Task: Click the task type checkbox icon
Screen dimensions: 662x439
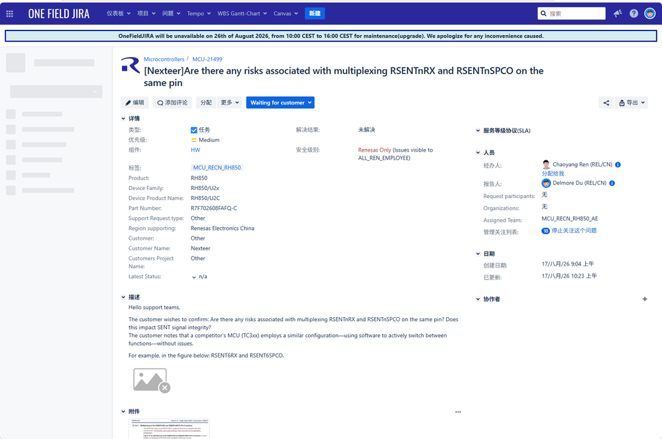Action: [x=193, y=130]
